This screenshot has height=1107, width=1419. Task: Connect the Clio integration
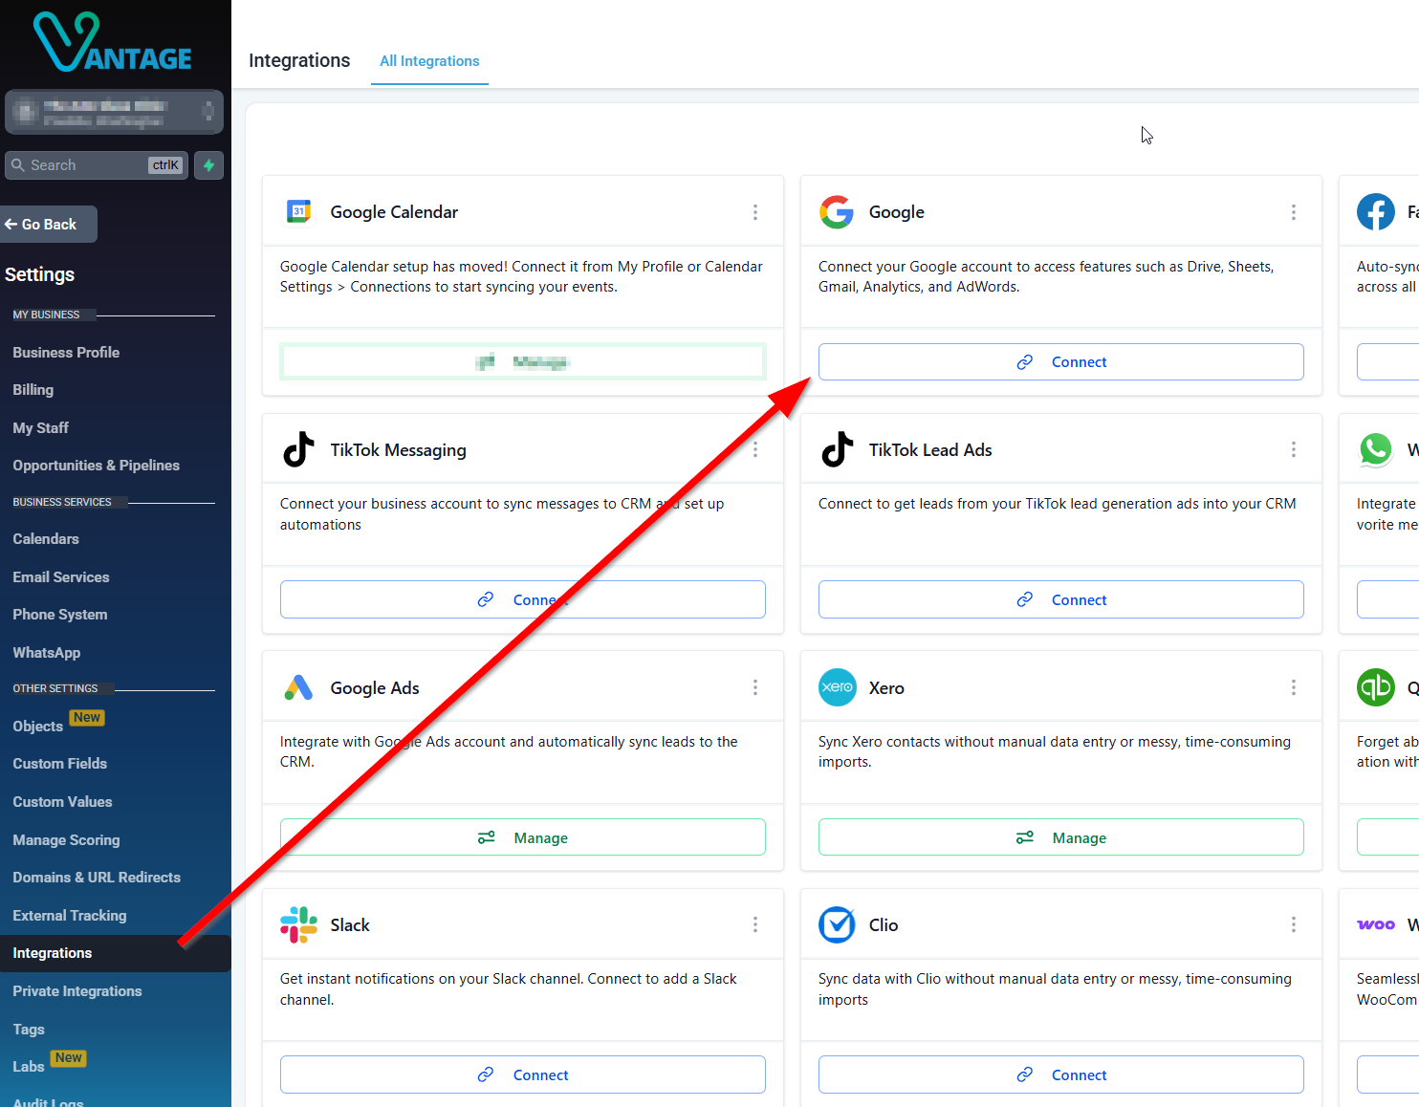pyautogui.click(x=1060, y=1074)
